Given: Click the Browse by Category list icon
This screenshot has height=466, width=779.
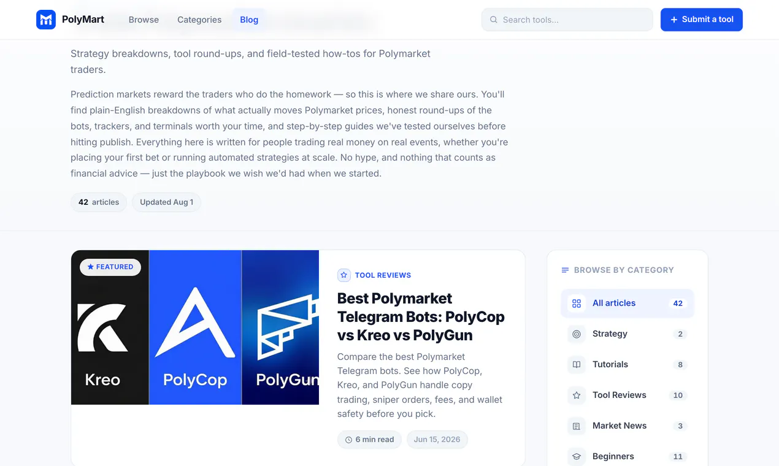Looking at the screenshot, I should point(566,270).
